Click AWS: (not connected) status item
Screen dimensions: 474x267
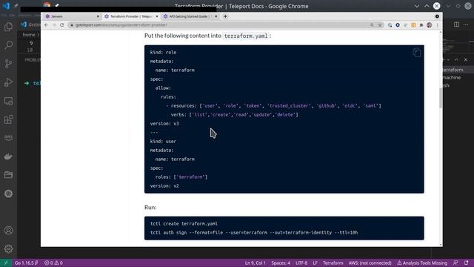click(370, 263)
